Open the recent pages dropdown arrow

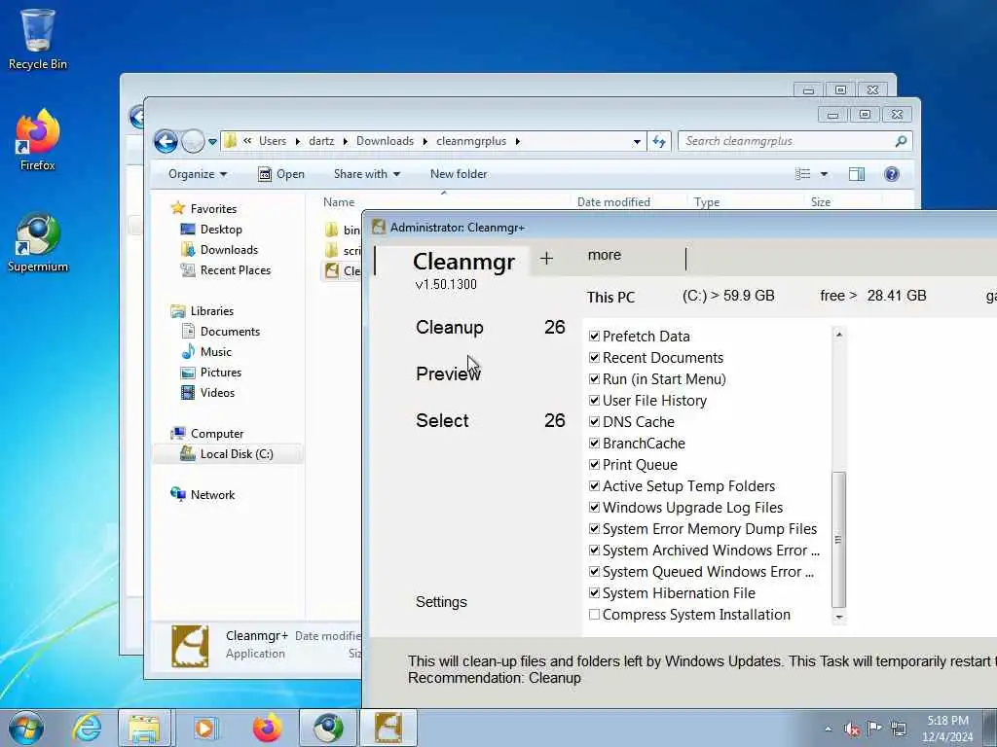(x=212, y=142)
